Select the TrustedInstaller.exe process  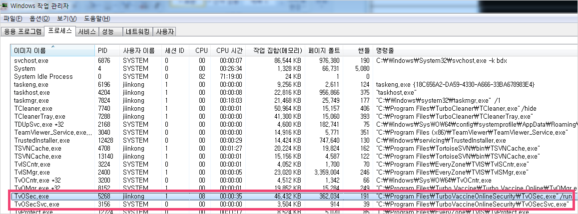(x=294, y=140)
